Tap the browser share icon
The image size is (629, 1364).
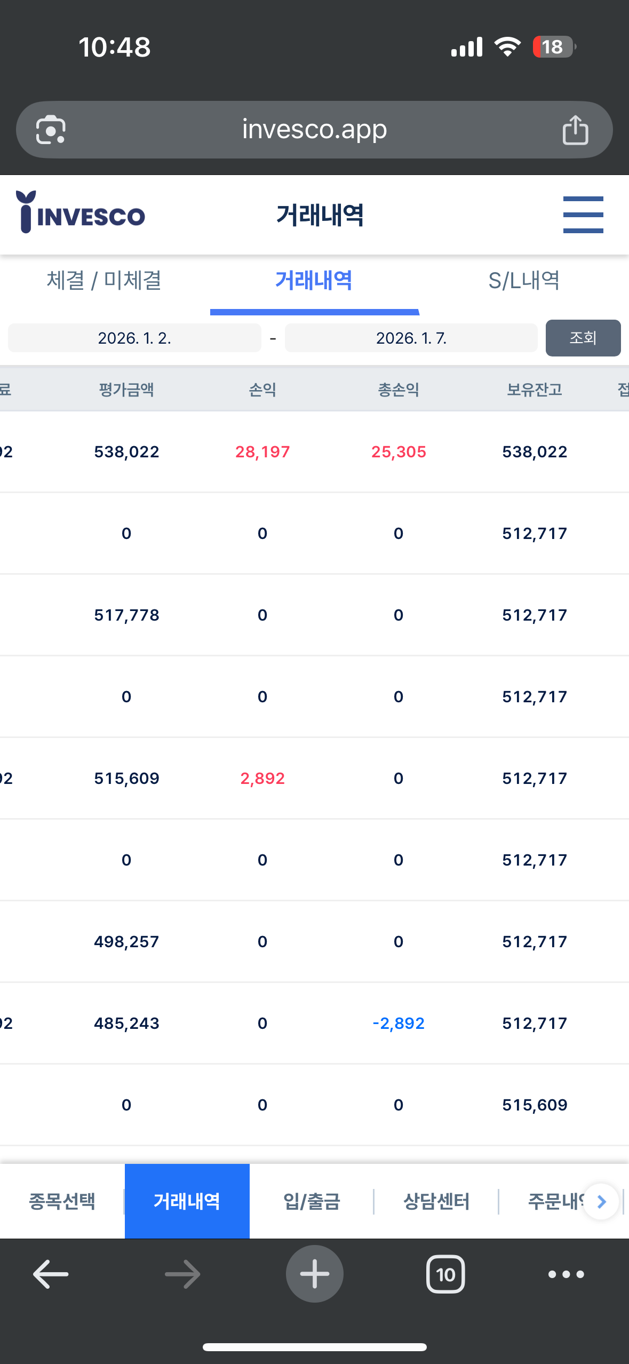click(x=575, y=130)
